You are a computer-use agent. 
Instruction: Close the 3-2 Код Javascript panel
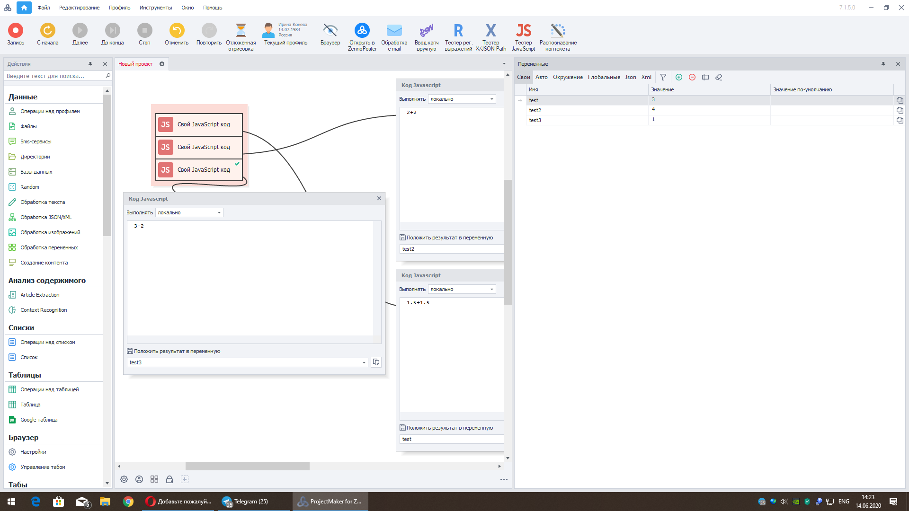pyautogui.click(x=379, y=198)
